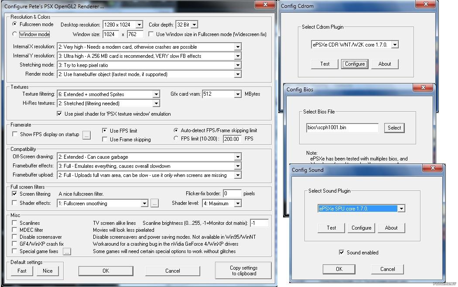Toggle the Use FPS limit checkbox
The image size is (458, 287).
coord(105,131)
